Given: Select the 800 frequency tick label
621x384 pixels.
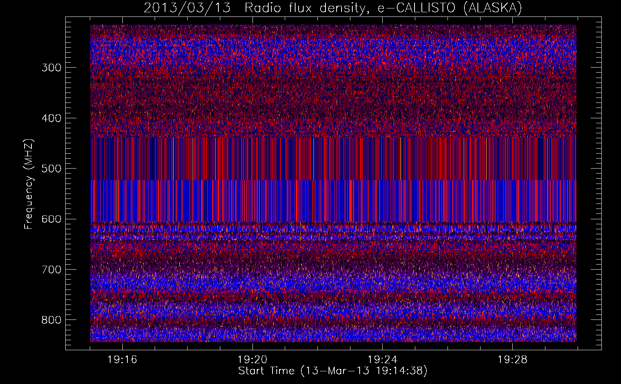Looking at the screenshot, I should [x=51, y=320].
